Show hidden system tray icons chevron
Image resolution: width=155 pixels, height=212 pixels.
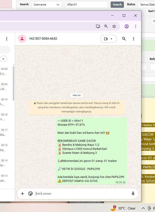pos(143,208)
